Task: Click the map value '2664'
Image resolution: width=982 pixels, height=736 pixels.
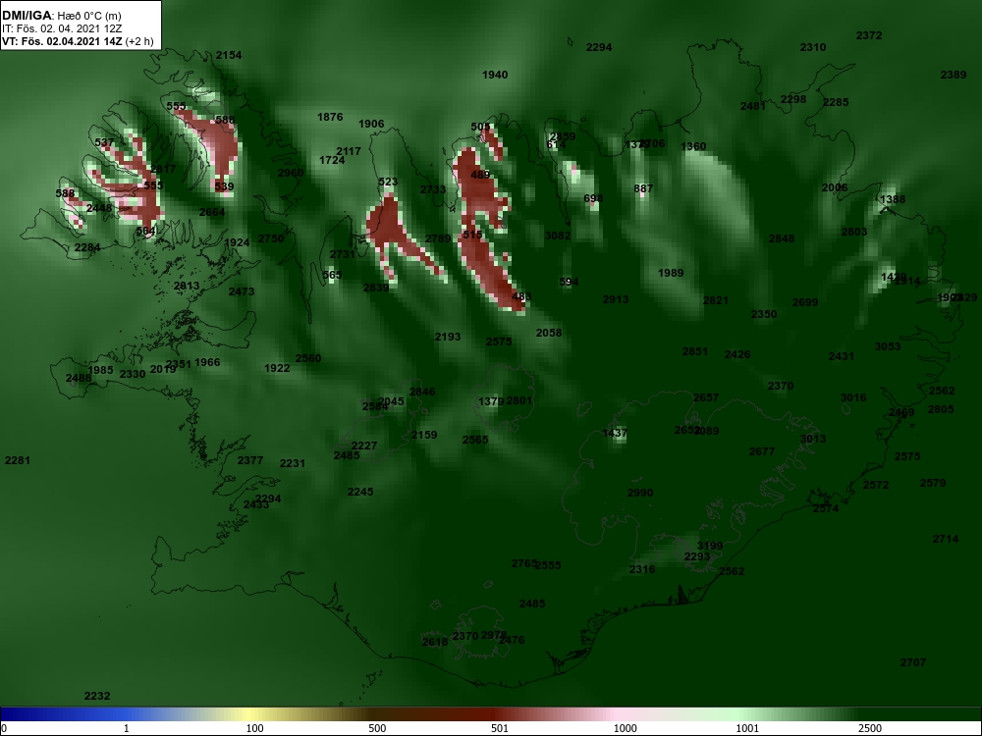Action: click(x=212, y=212)
